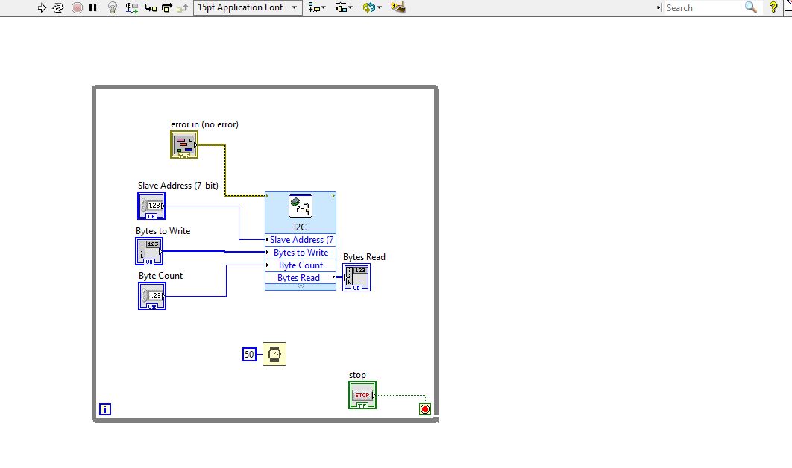The width and height of the screenshot is (792, 468).
Task: Select the error in cluster terminal
Action: [x=184, y=145]
